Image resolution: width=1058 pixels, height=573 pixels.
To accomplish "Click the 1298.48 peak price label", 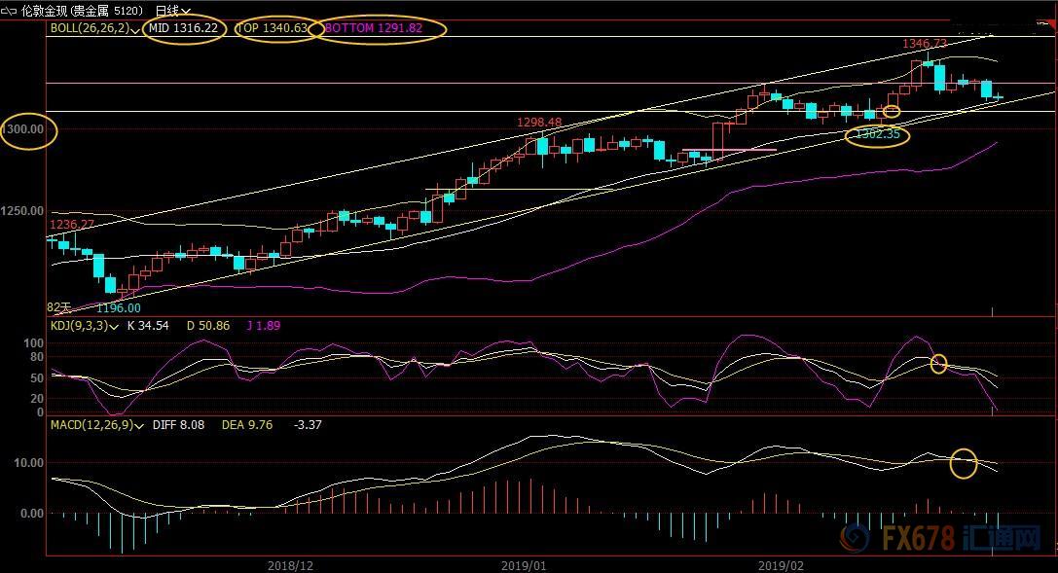I will (539, 122).
